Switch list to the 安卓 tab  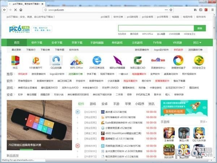105,104
